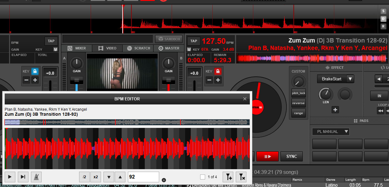Raise key with left deck plus button
Viewport: 389px width, 187px height.
[x=35, y=80]
